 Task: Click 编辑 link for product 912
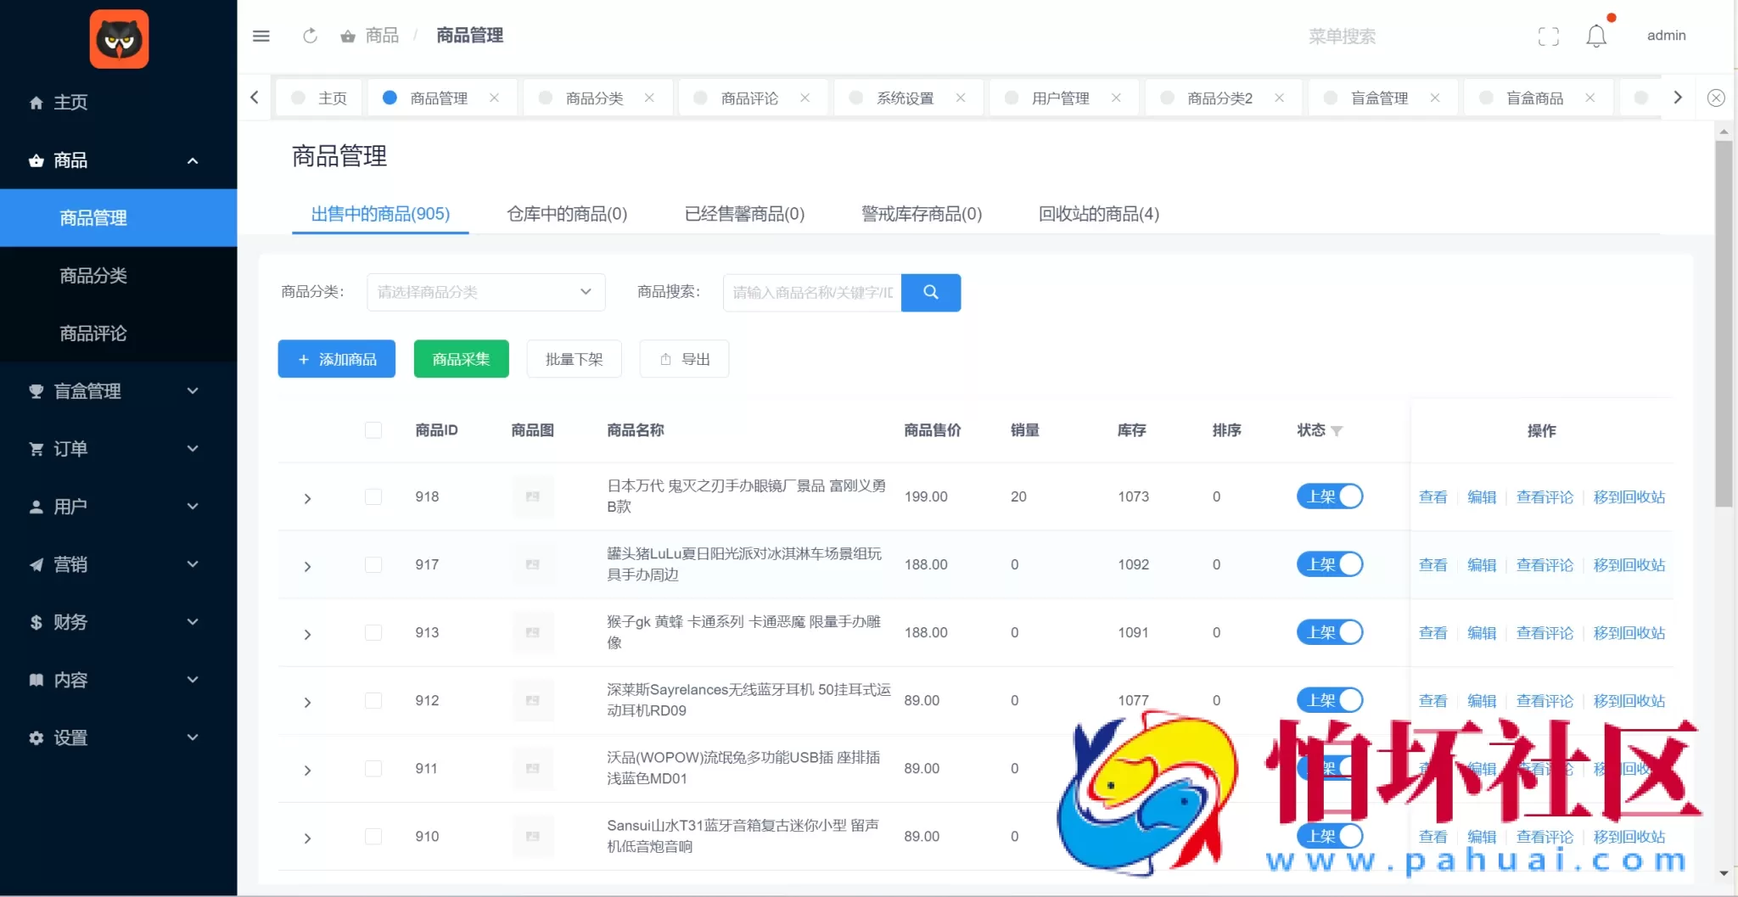[1482, 700]
